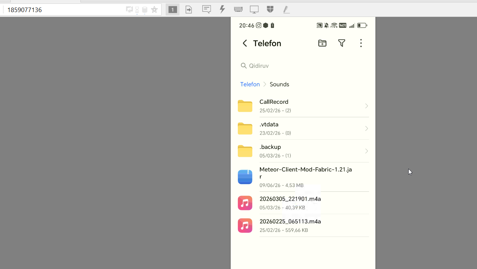Screen dimensions: 477x269
Task: Click the muted bell icon in status bar
Action: click(x=327, y=26)
